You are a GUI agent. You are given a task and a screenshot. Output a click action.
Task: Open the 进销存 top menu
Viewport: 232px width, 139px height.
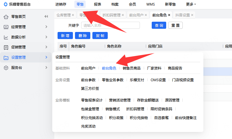[61, 4]
